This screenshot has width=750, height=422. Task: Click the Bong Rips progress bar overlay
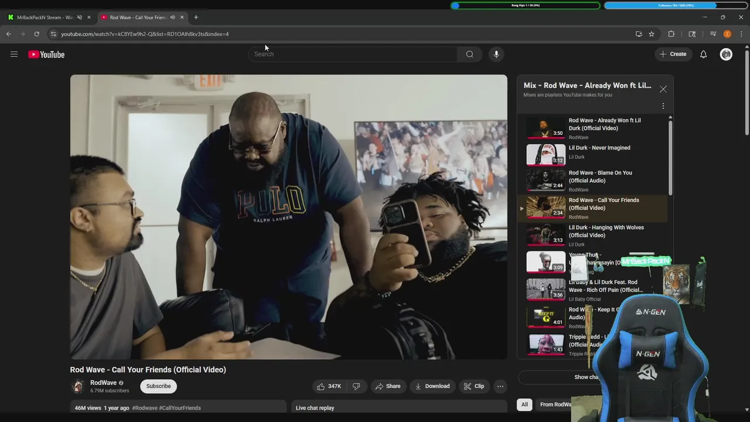coord(526,5)
